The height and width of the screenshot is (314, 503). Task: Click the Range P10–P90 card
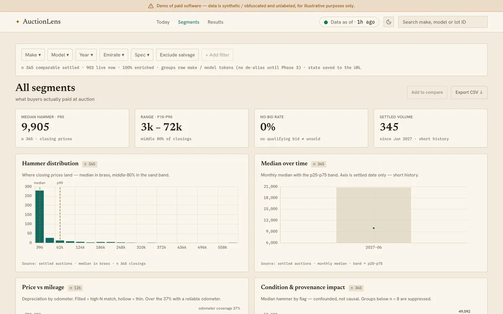[192, 128]
